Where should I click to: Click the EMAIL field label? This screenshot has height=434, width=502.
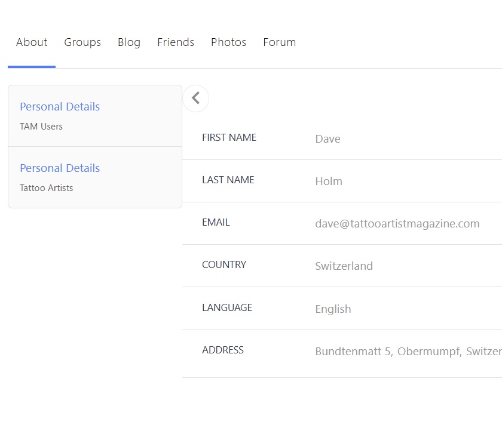[216, 223]
